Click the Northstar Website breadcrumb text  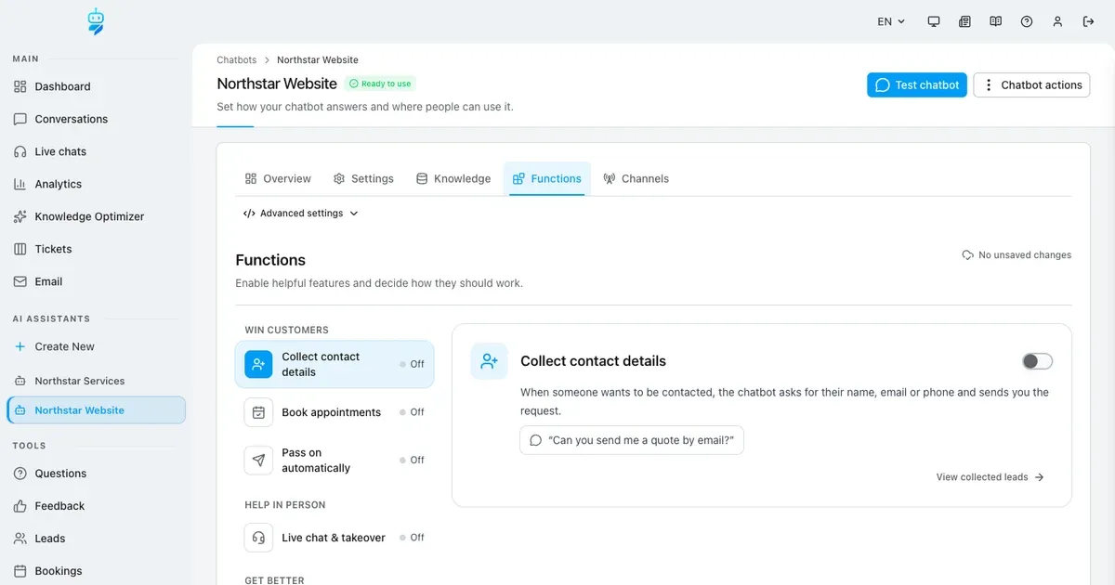pos(318,60)
